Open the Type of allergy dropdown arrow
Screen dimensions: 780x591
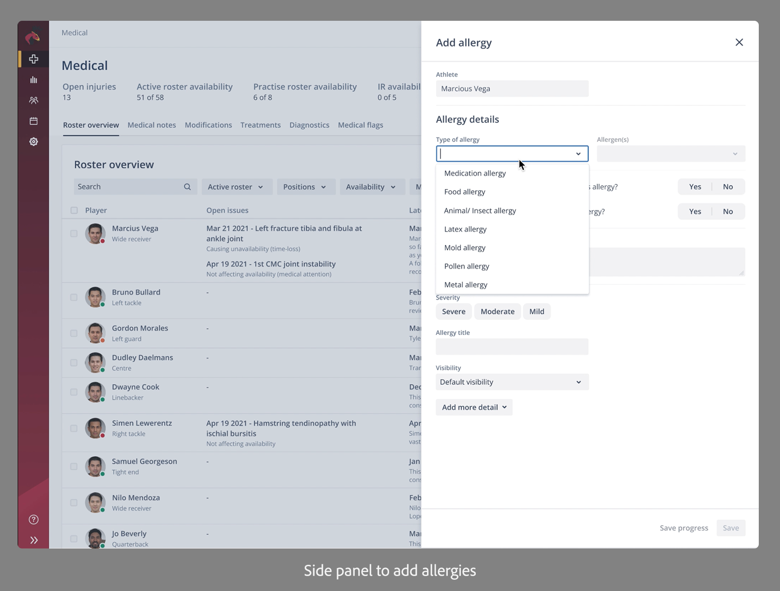(x=578, y=154)
